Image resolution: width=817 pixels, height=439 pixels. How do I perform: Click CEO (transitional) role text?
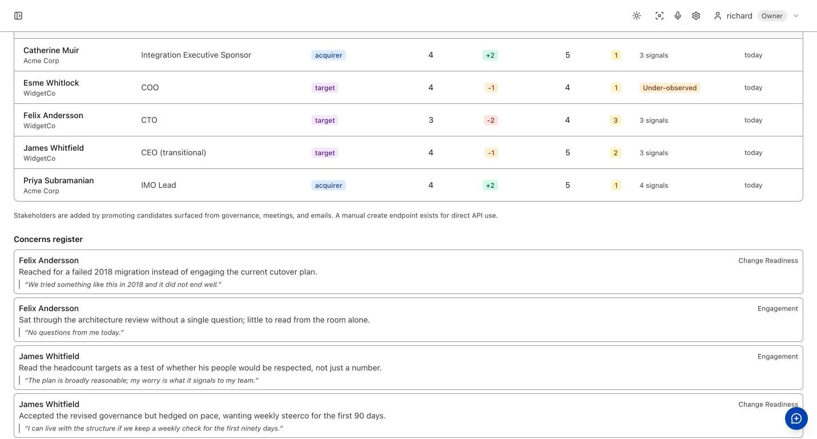pyautogui.click(x=173, y=152)
